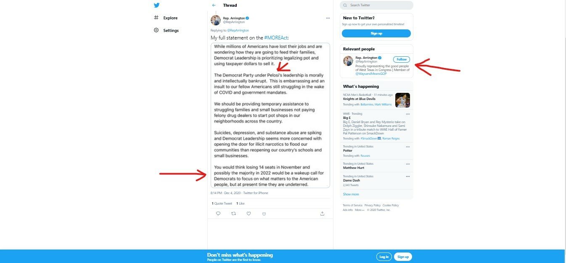Follow Rep. Arrington
The height and width of the screenshot is (263, 566).
coord(402,59)
